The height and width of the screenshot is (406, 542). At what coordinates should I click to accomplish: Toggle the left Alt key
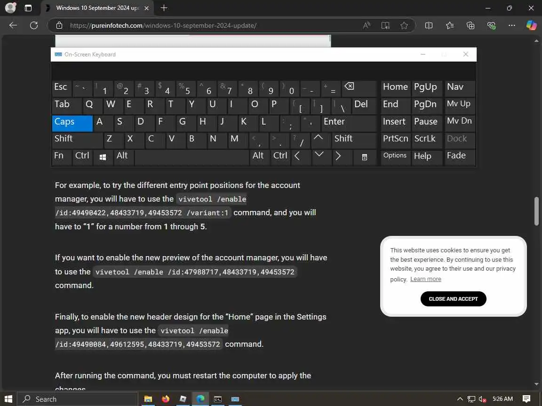(123, 157)
